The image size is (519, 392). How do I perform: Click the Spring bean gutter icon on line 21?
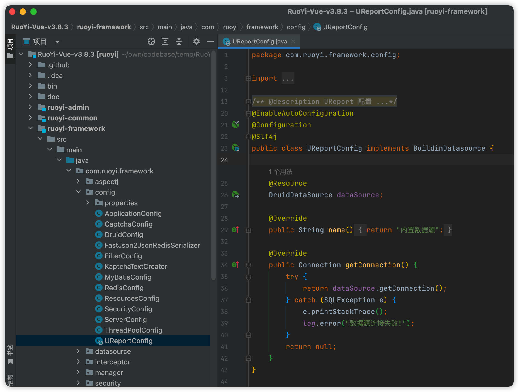pyautogui.click(x=235, y=125)
